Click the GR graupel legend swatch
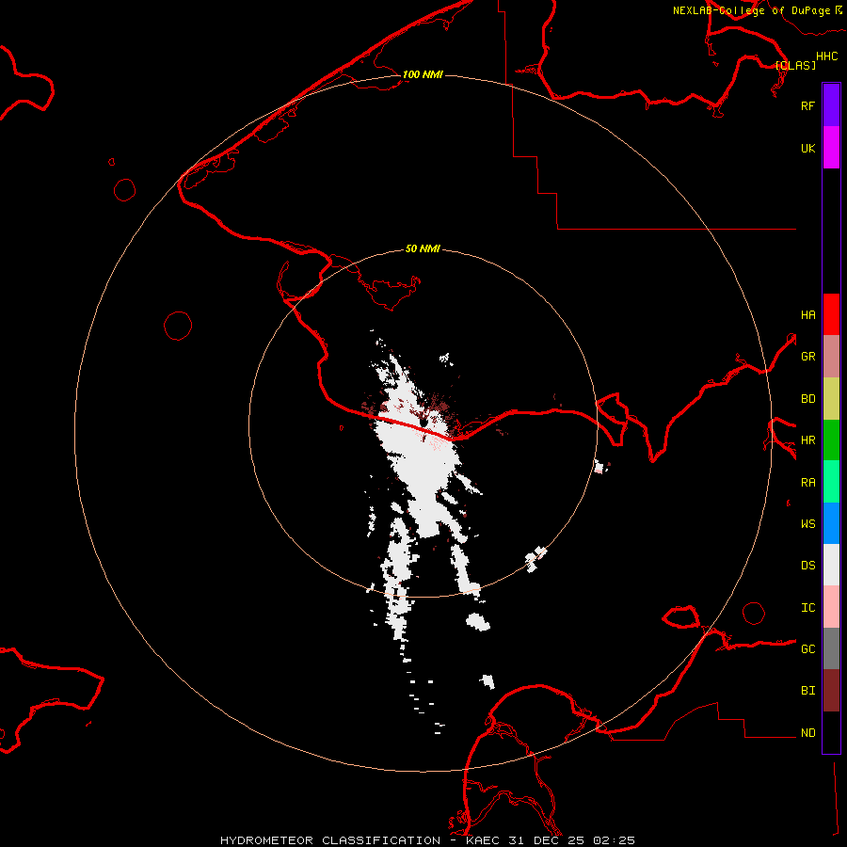 (831, 356)
